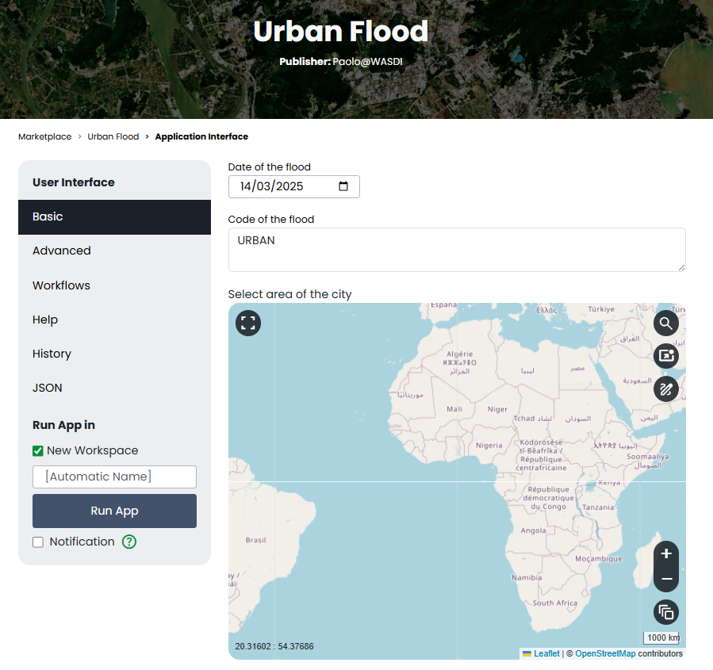Click the Angola label on the map
The height and width of the screenshot is (670, 713).
(x=534, y=530)
